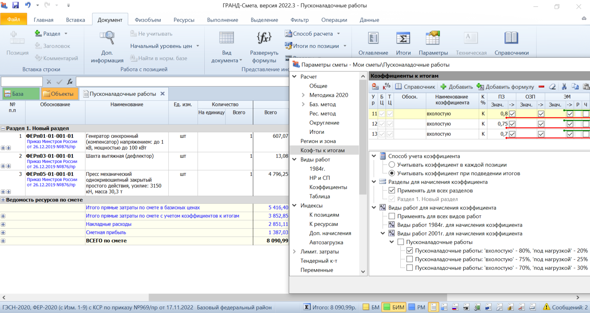This screenshot has width=590, height=313.
Task: Collapse Раздел 1. Новый раздел row
Action: point(4,128)
